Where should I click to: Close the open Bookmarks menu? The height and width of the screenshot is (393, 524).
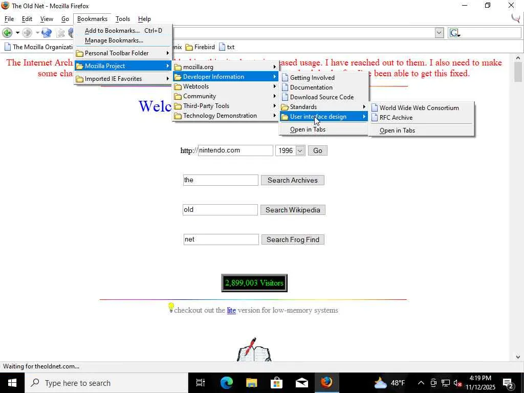pyautogui.click(x=92, y=19)
